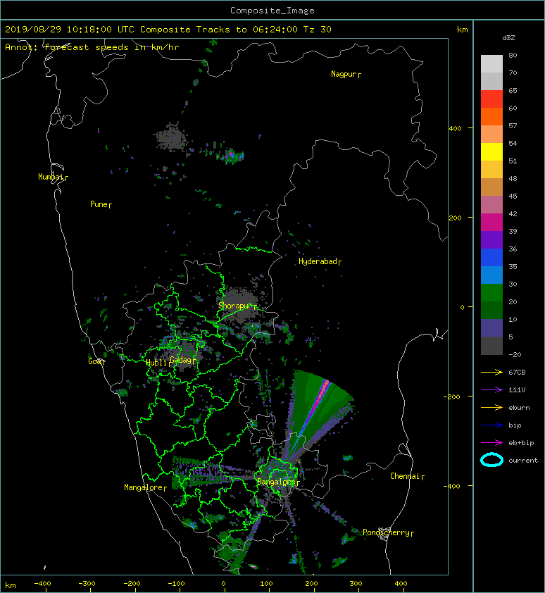The width and height of the screenshot is (545, 593).
Task: Click the purple 36 dBZ color swatch
Action: [x=491, y=239]
